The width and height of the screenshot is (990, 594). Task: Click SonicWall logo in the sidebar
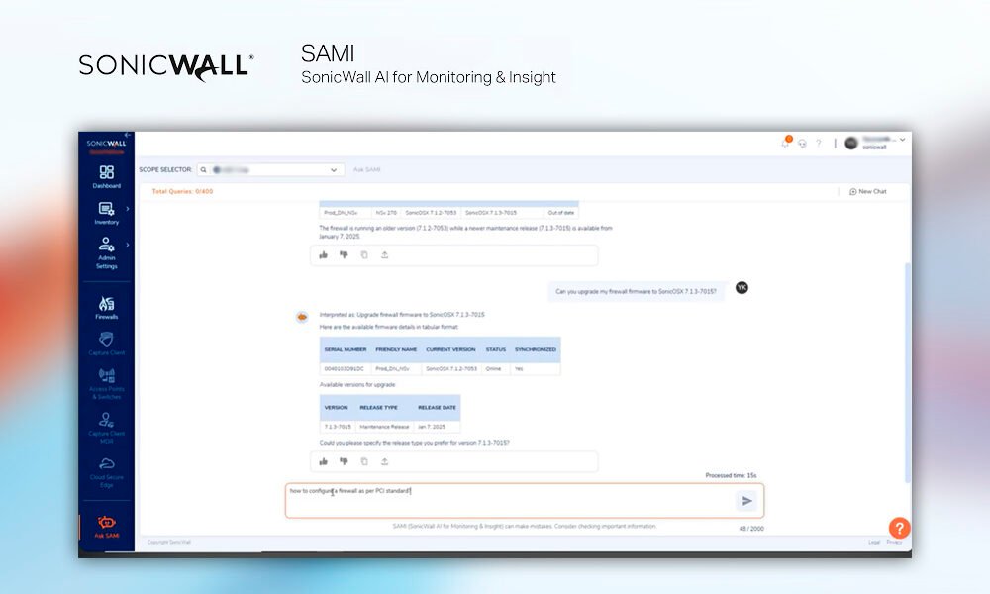[x=106, y=144]
